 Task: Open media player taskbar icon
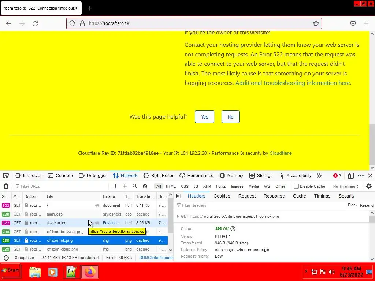pos(53,272)
